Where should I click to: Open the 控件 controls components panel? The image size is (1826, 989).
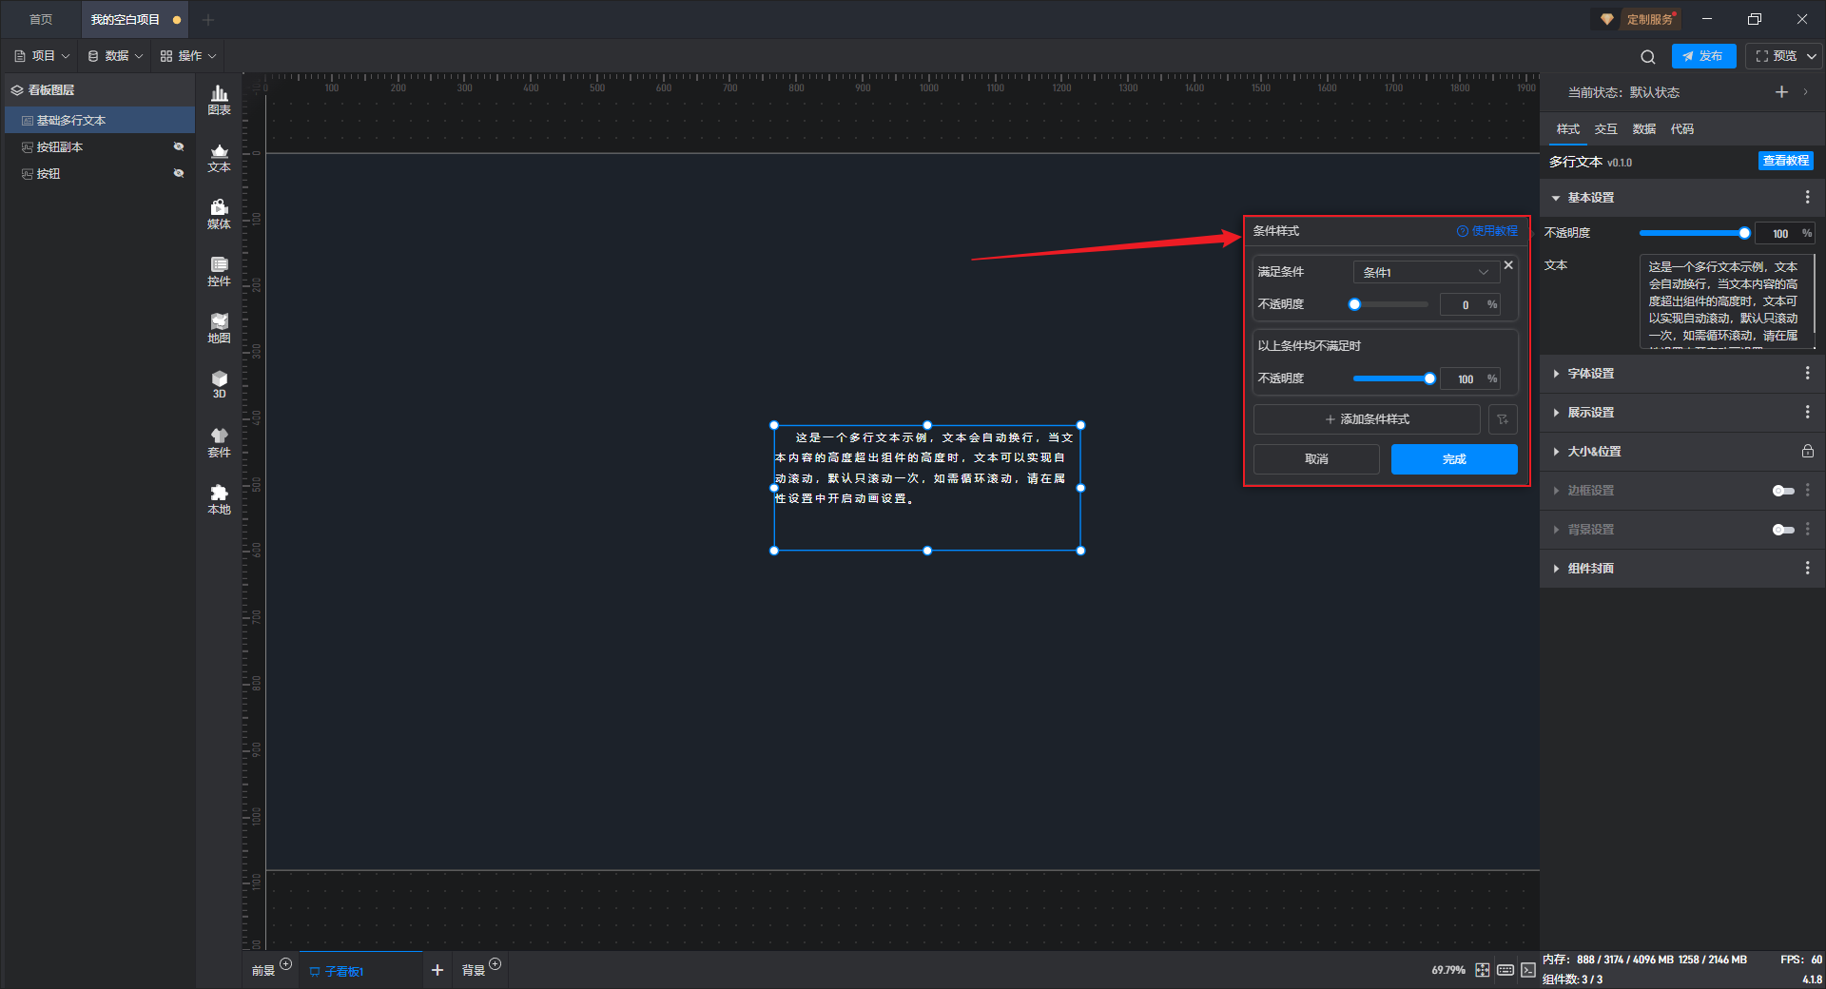219,270
